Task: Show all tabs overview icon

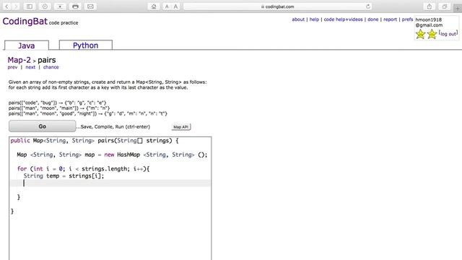Action: tap(445, 6)
